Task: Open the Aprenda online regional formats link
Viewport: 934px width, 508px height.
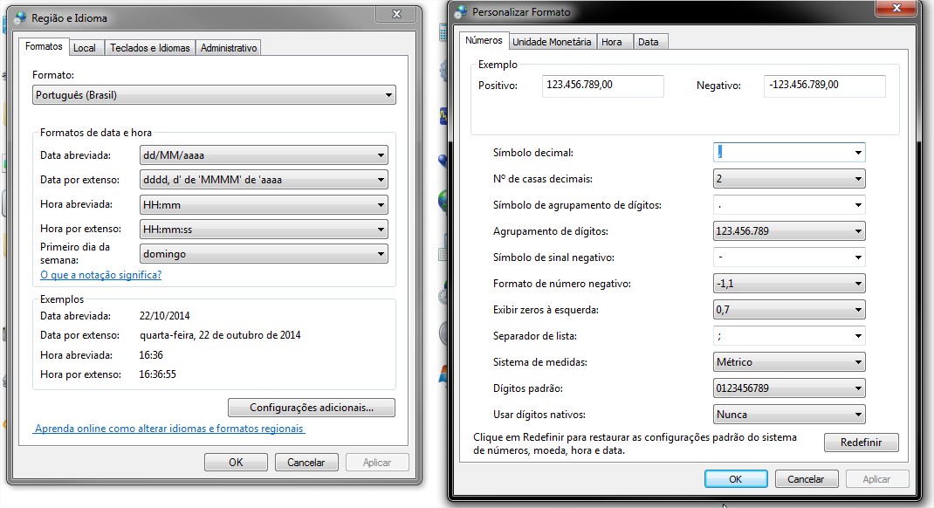Action: pyautogui.click(x=169, y=429)
